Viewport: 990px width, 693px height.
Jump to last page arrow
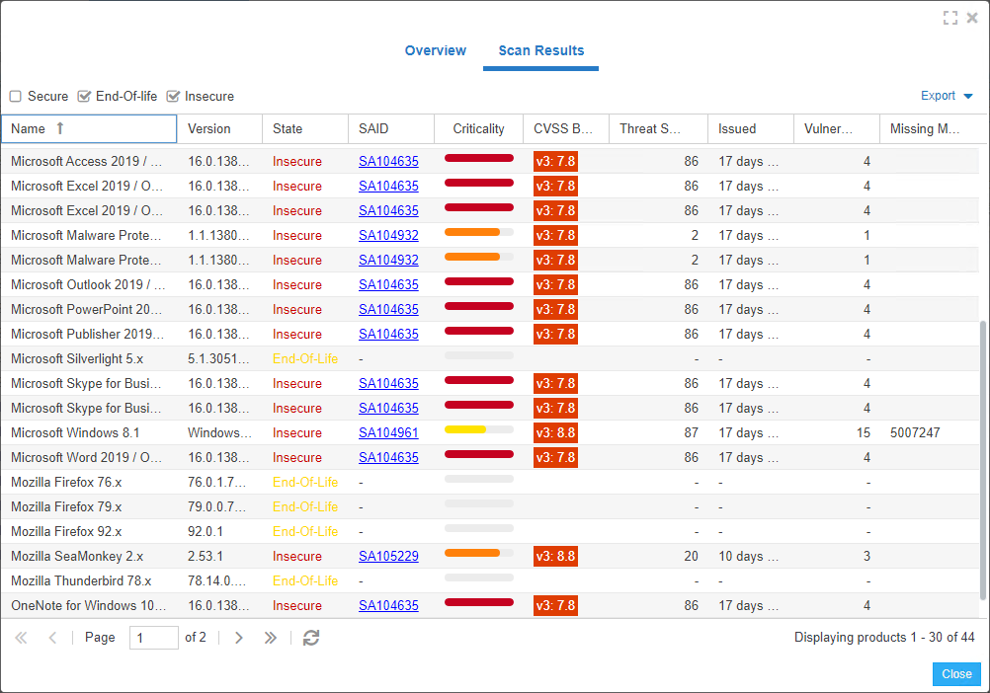click(270, 638)
